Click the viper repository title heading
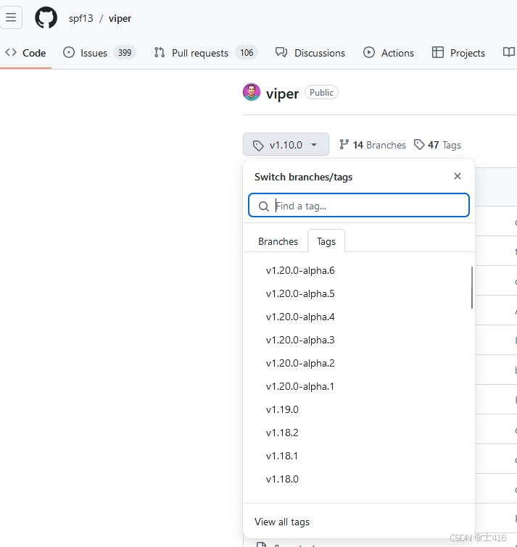The height and width of the screenshot is (547, 517). [282, 93]
